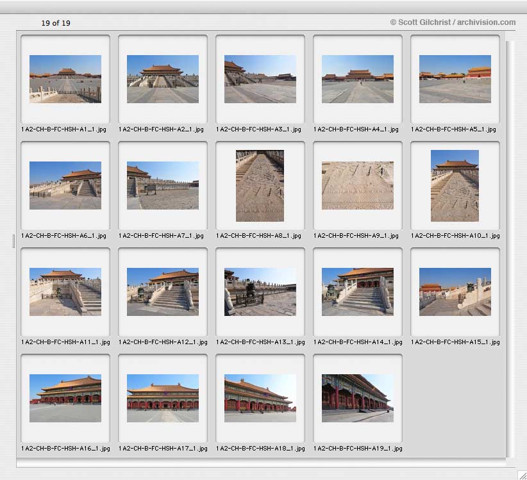Select the portrait thumbnail A10_1.jpg
Image resolution: width=527 pixels, height=480 pixels.
(455, 186)
